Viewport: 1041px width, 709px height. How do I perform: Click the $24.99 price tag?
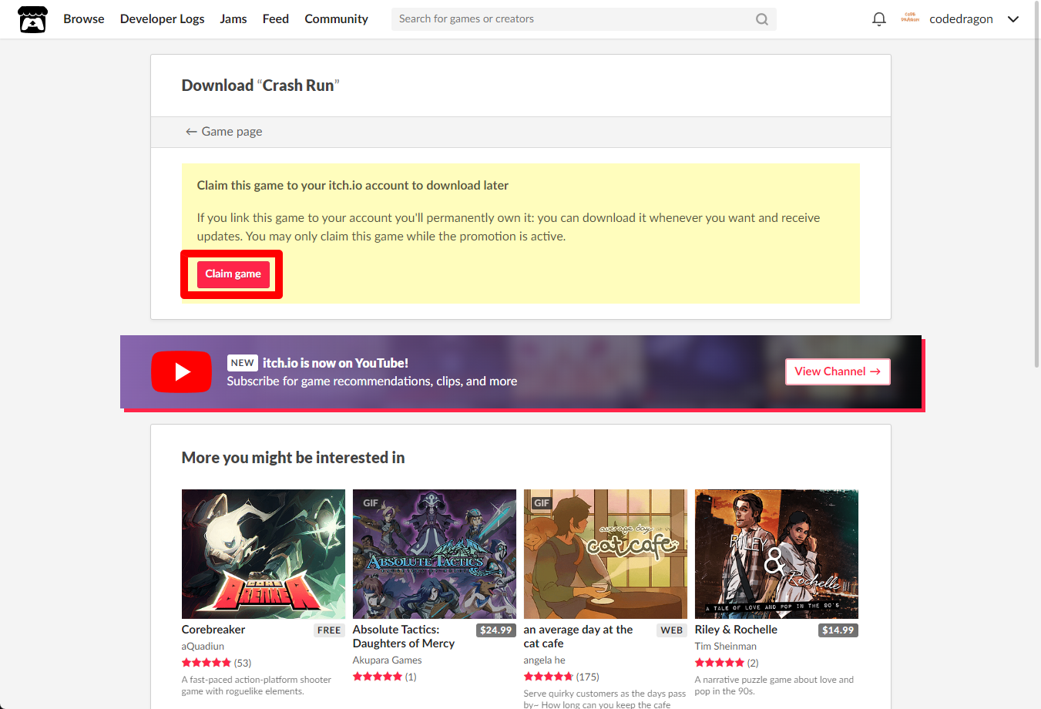[496, 630]
